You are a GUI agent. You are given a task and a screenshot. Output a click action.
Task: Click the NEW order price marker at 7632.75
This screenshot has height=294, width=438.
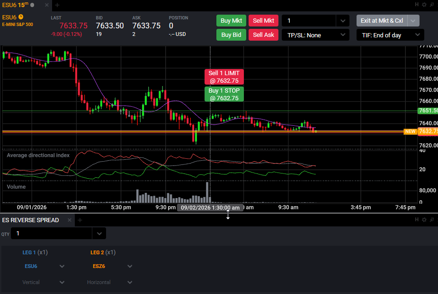tap(410, 131)
